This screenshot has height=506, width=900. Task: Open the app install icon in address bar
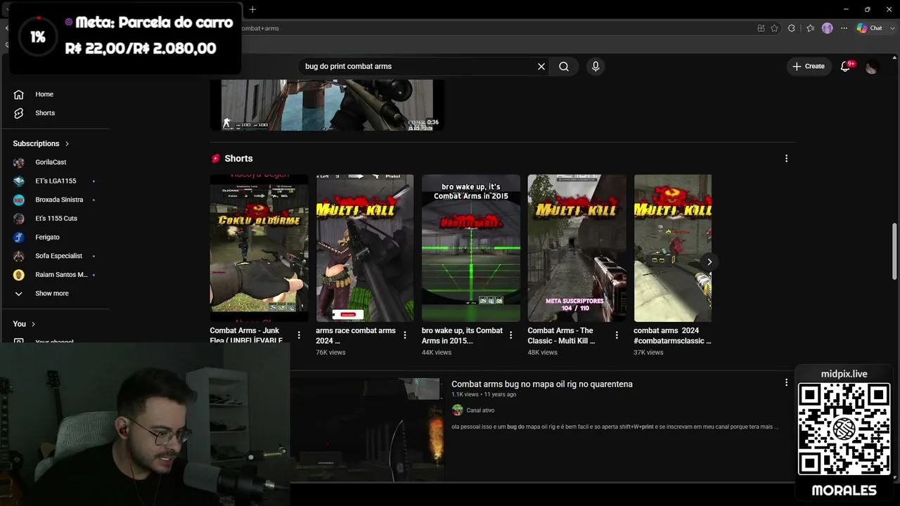[761, 28]
